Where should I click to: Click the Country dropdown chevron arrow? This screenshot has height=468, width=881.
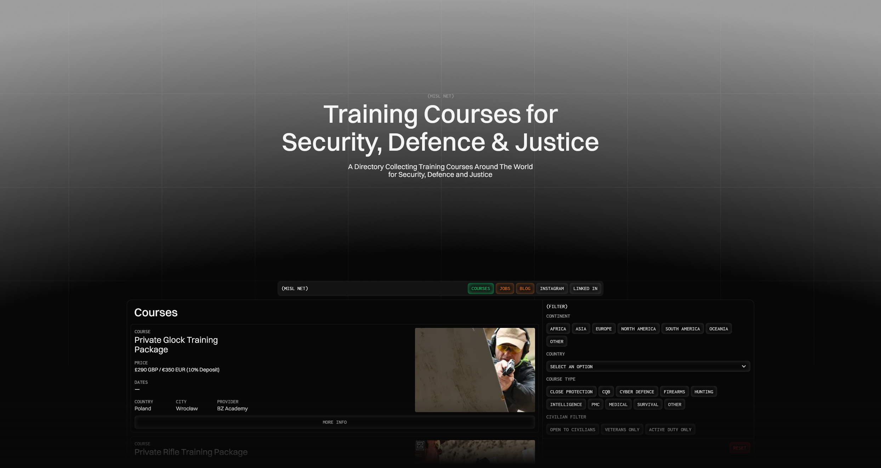[744, 366]
